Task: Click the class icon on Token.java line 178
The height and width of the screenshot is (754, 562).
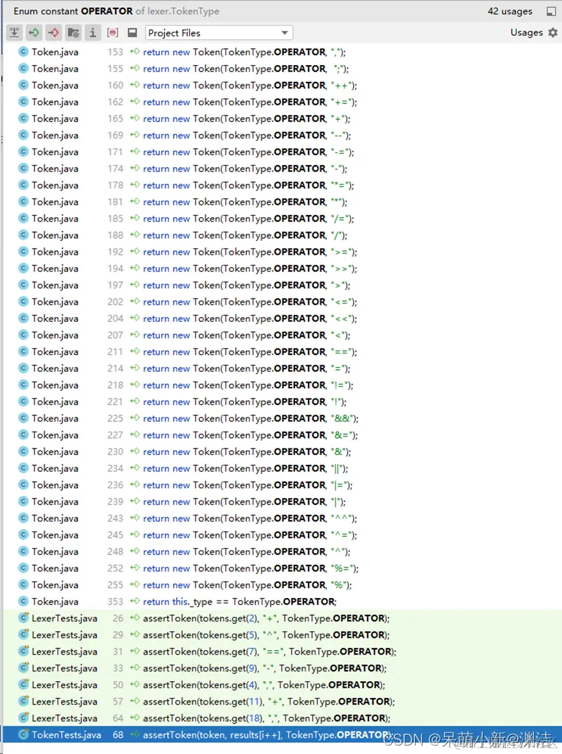Action: [x=23, y=185]
